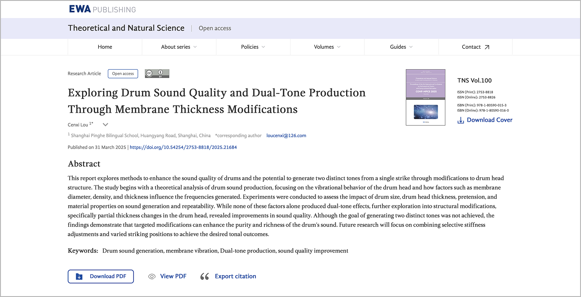This screenshot has width=581, height=297.
Task: Click the Abstract heading
Action: click(x=84, y=164)
